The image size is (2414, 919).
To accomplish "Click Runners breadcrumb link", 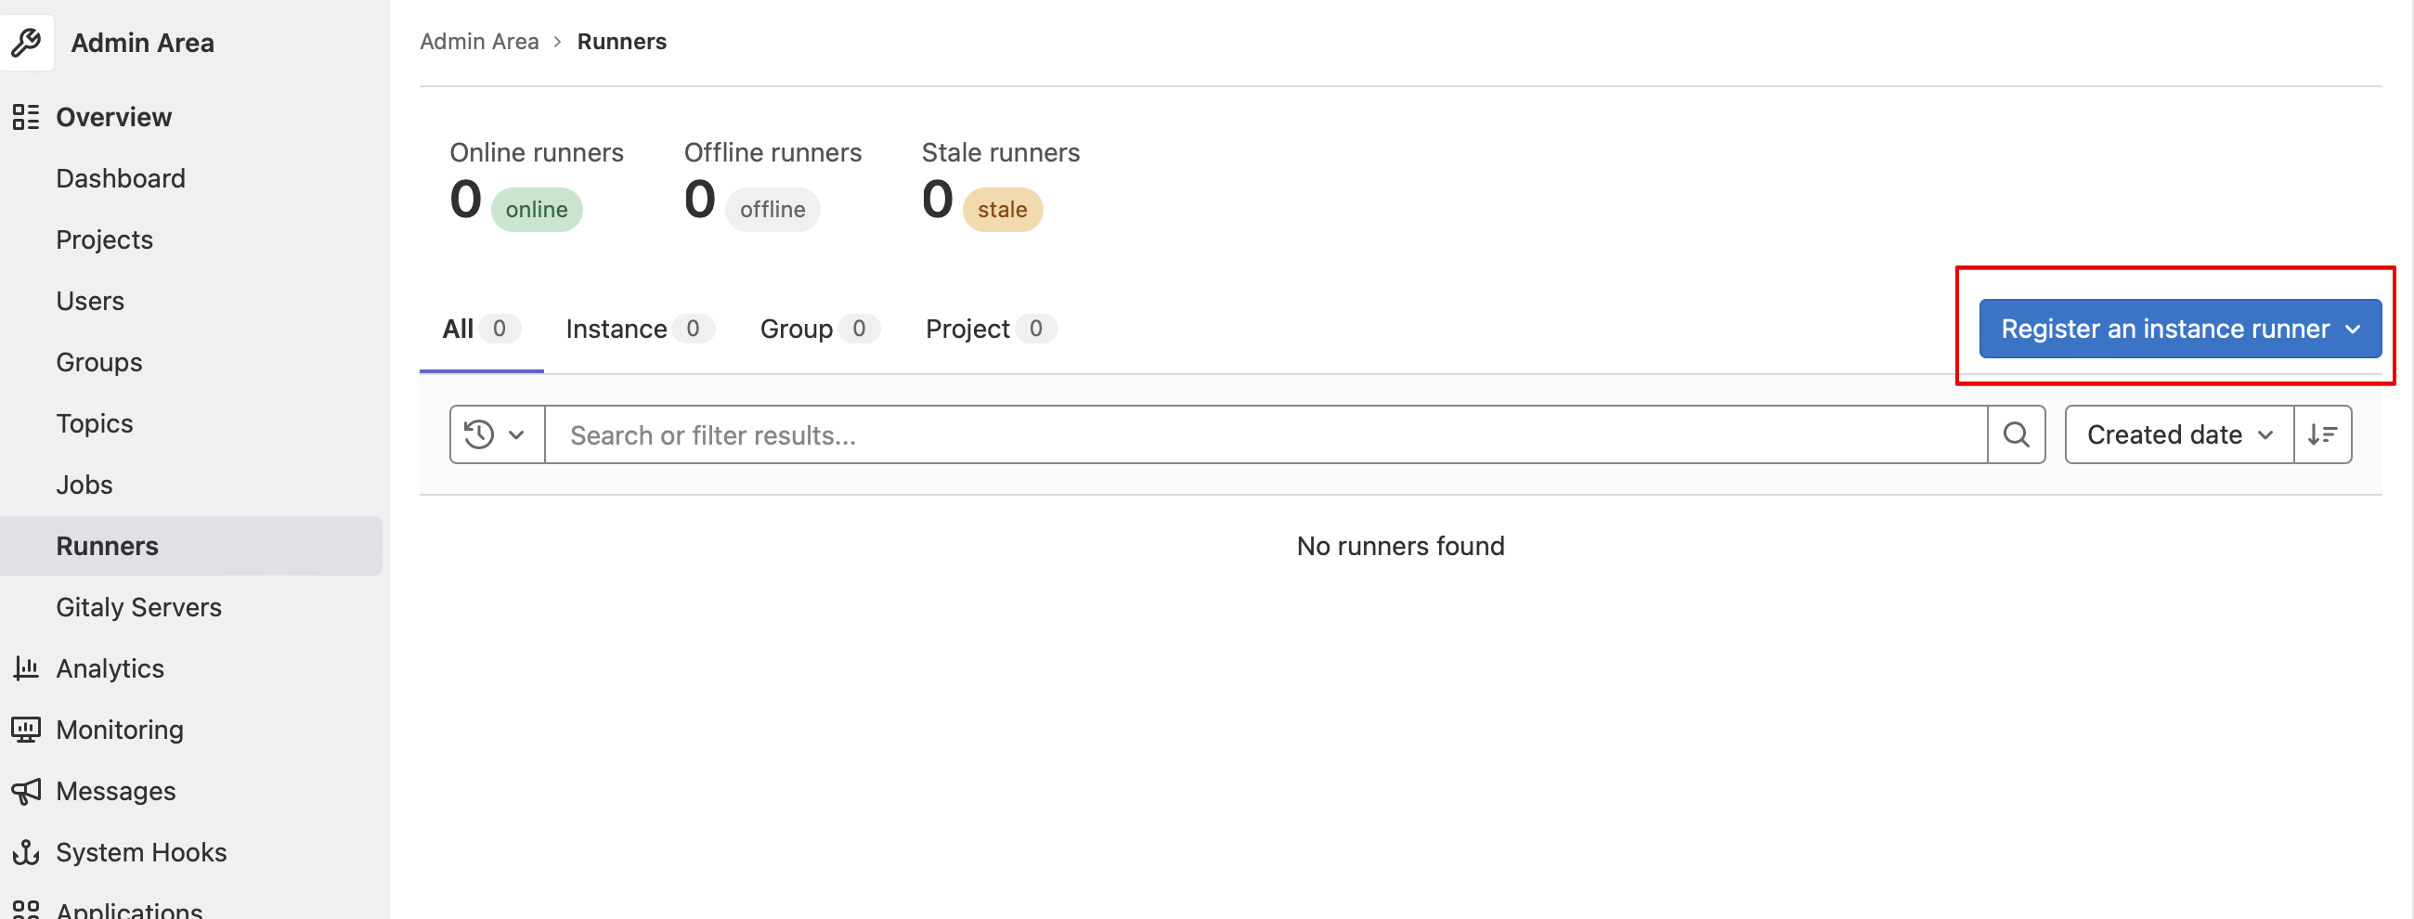I will (621, 41).
